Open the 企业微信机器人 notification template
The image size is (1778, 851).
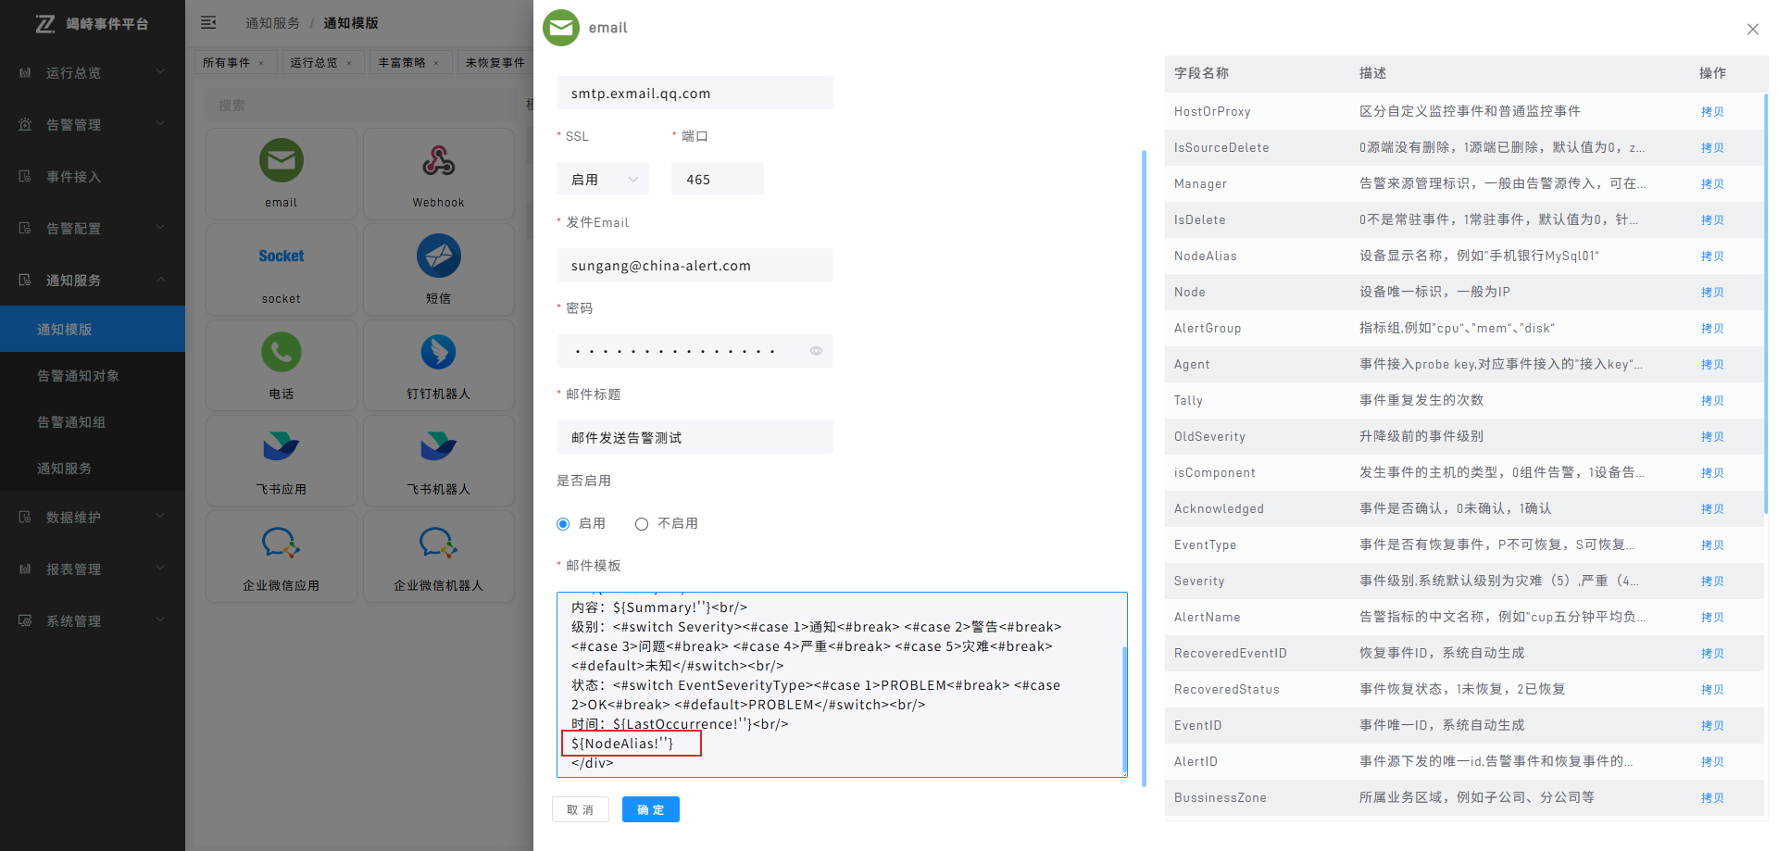438,556
